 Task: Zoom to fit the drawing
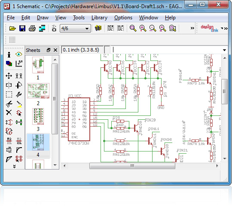[x=133, y=28]
